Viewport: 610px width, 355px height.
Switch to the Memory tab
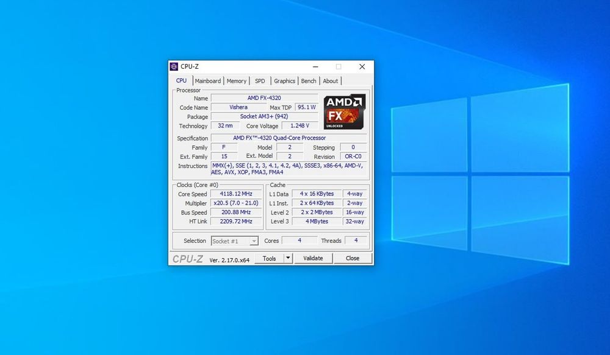tap(237, 81)
